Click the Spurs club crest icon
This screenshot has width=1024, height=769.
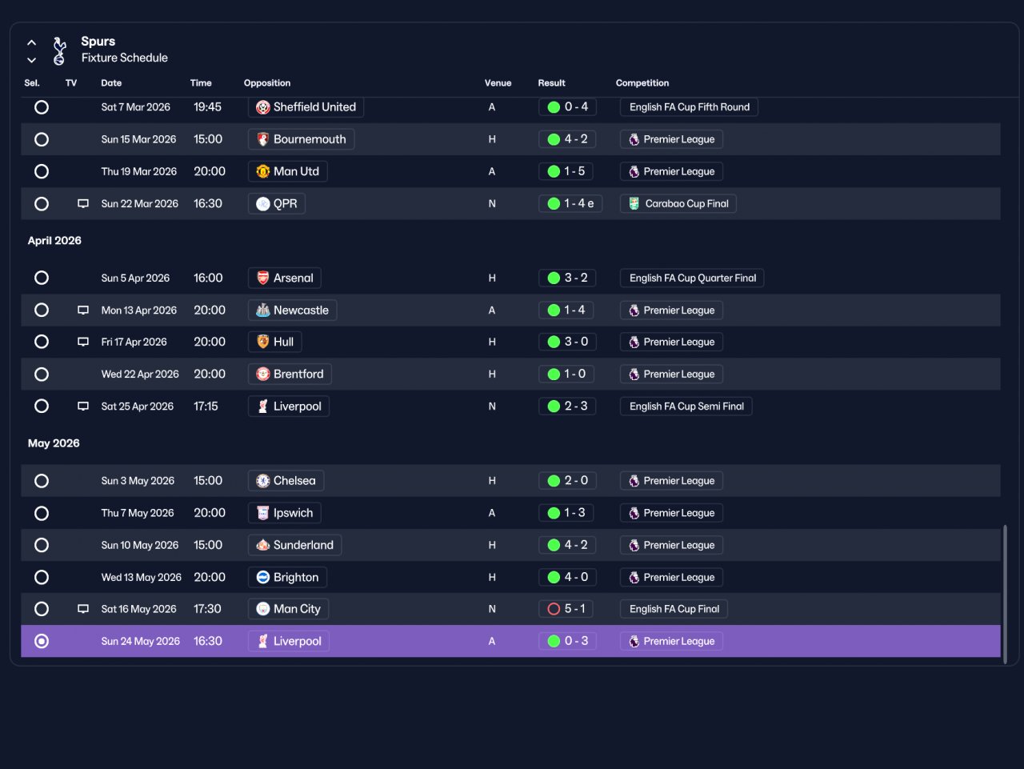click(x=59, y=50)
